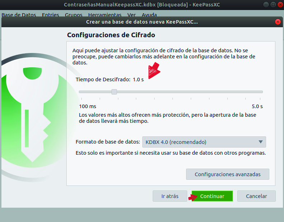The width and height of the screenshot is (284, 222).
Task: Click the green Continuar button
Action: tap(212, 196)
